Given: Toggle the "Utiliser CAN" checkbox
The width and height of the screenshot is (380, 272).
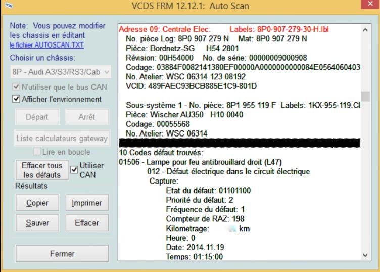Looking at the screenshot, I should (74, 170).
